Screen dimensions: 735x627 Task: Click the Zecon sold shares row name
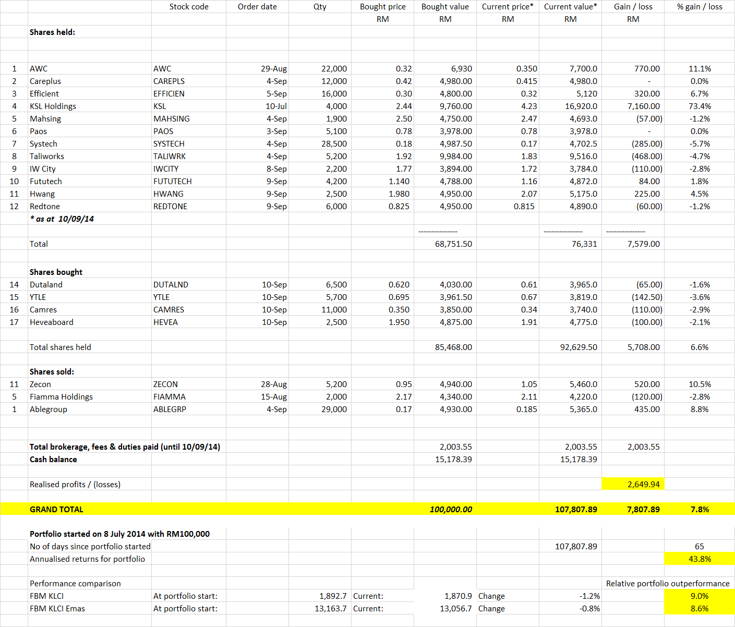pyautogui.click(x=90, y=384)
